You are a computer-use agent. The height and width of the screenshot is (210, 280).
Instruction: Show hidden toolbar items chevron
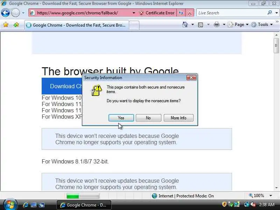pos(277,22)
